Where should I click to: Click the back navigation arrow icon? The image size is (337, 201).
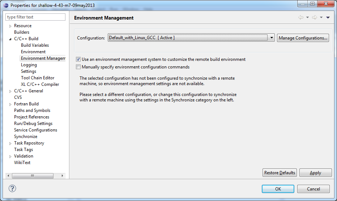(x=301, y=17)
